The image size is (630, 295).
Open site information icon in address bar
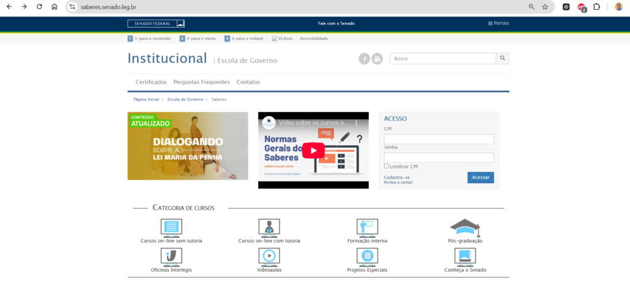[73, 7]
